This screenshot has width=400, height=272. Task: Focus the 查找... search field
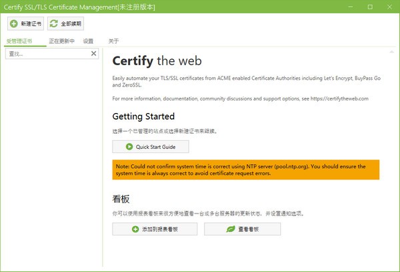[47, 54]
